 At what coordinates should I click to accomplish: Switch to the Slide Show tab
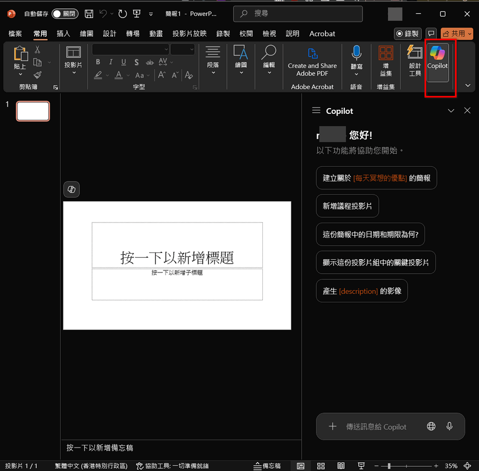coord(189,34)
